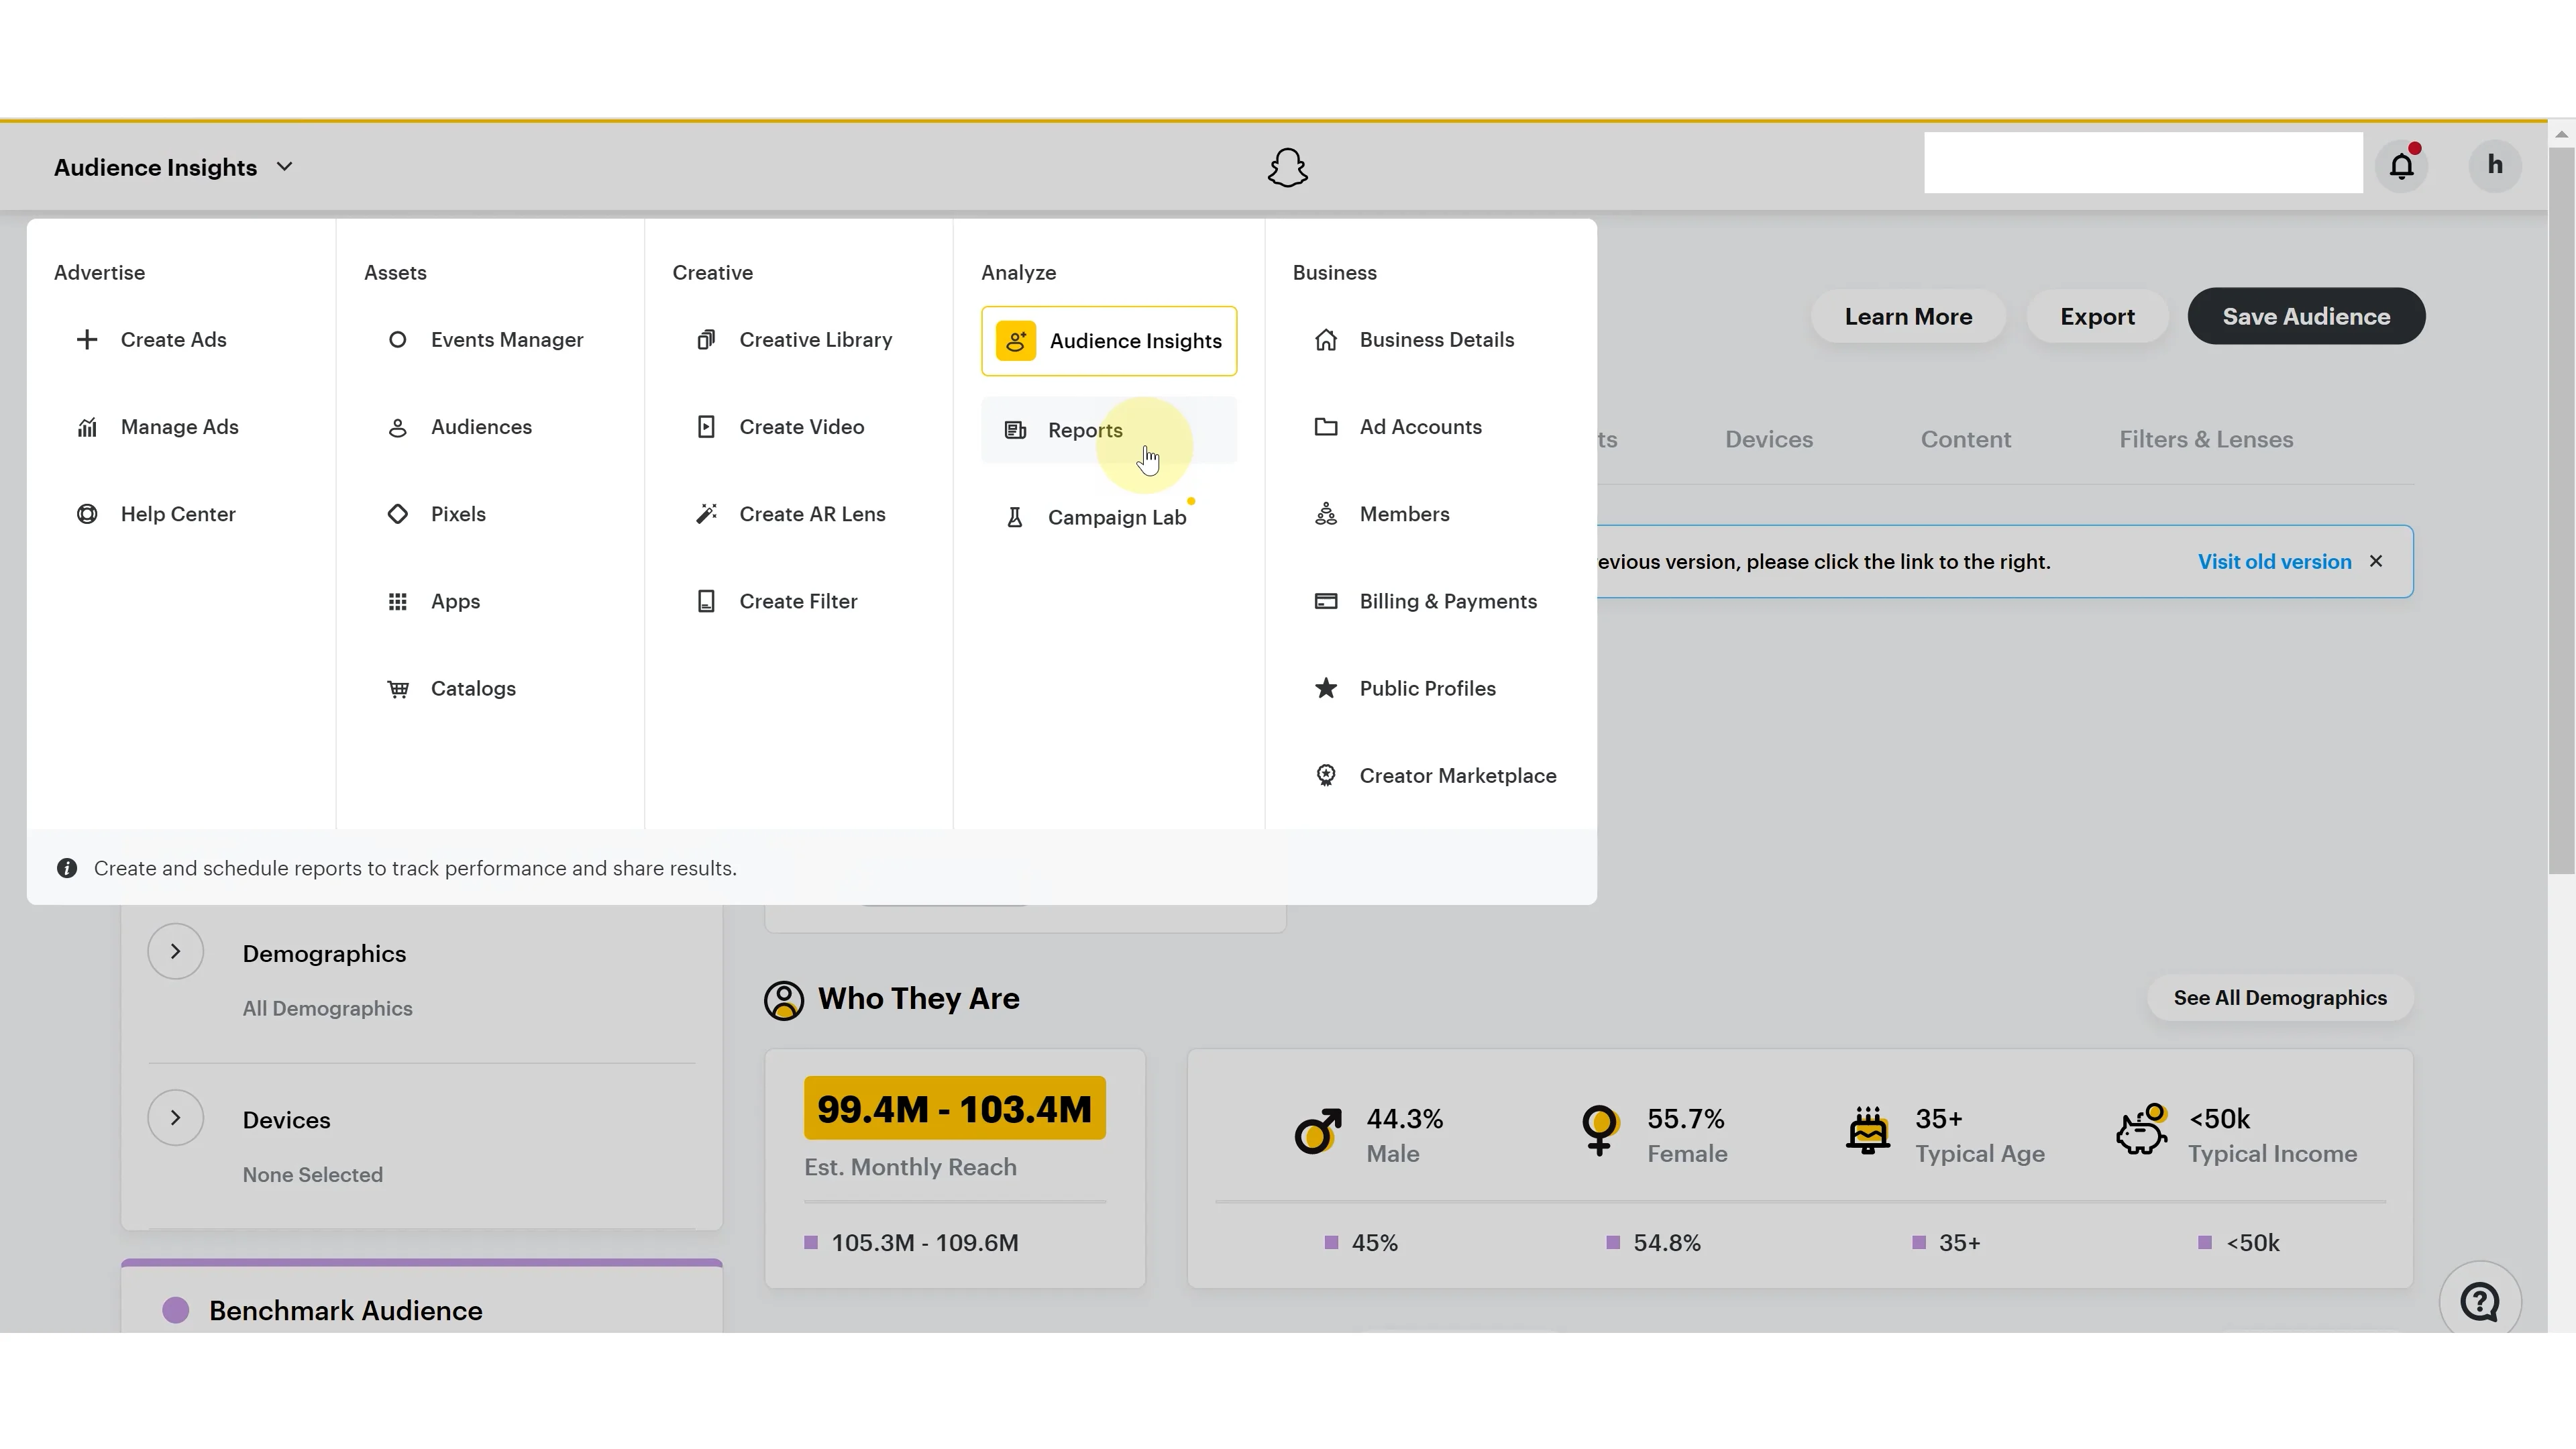Click Business Details house icon

pyautogui.click(x=1326, y=340)
